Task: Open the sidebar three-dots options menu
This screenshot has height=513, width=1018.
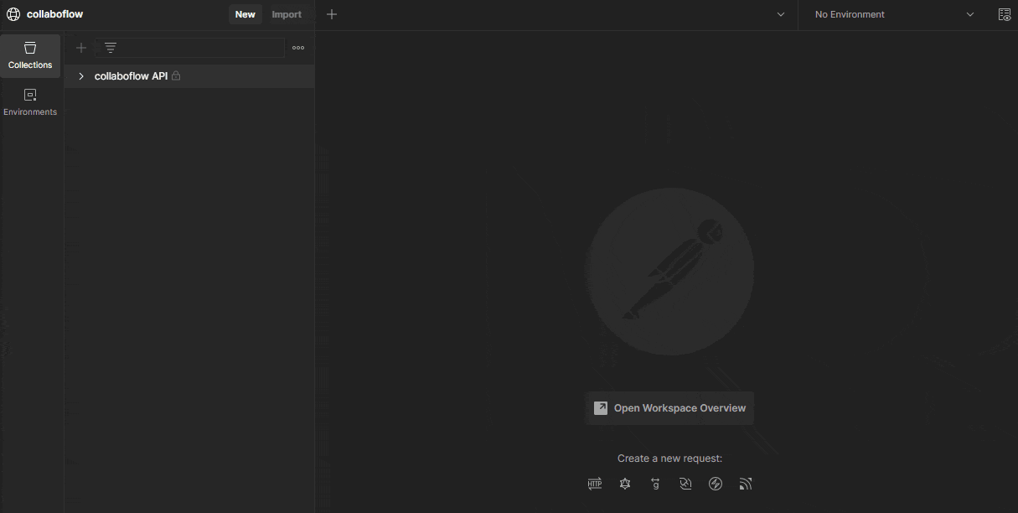Action: 298,48
